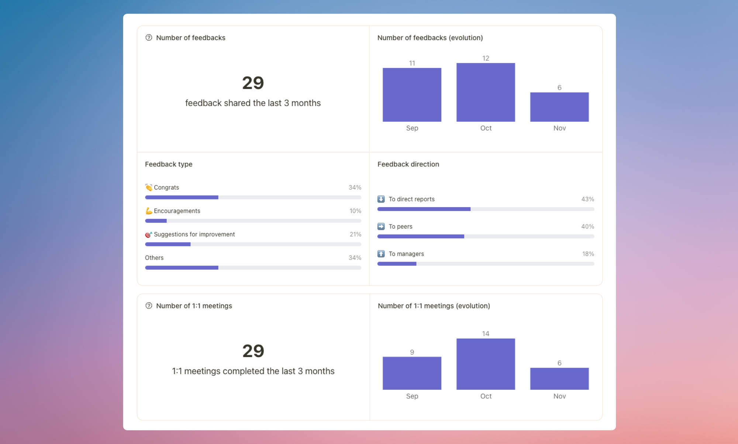Image resolution: width=738 pixels, height=444 pixels.
Task: Click the Congrats progress bar
Action: click(x=253, y=197)
